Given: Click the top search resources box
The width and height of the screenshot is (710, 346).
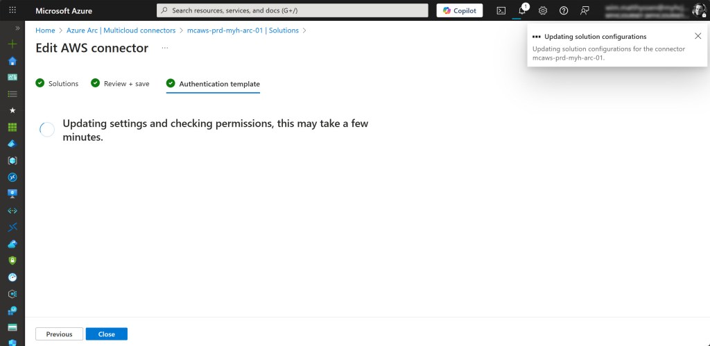Looking at the screenshot, I should [292, 10].
